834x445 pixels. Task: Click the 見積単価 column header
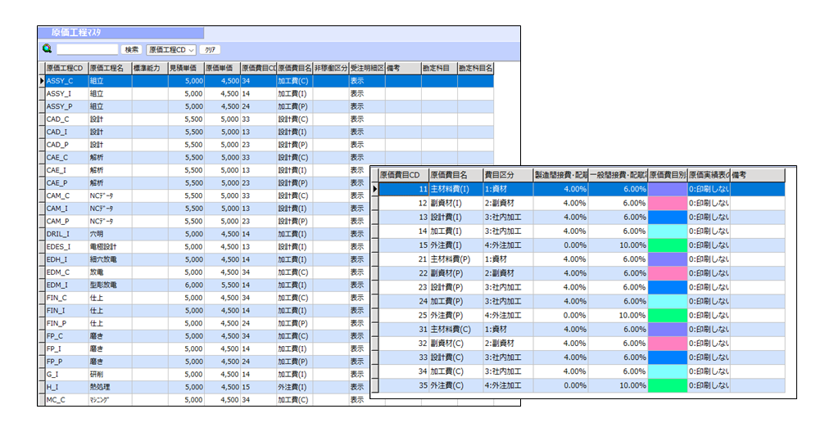(x=186, y=68)
